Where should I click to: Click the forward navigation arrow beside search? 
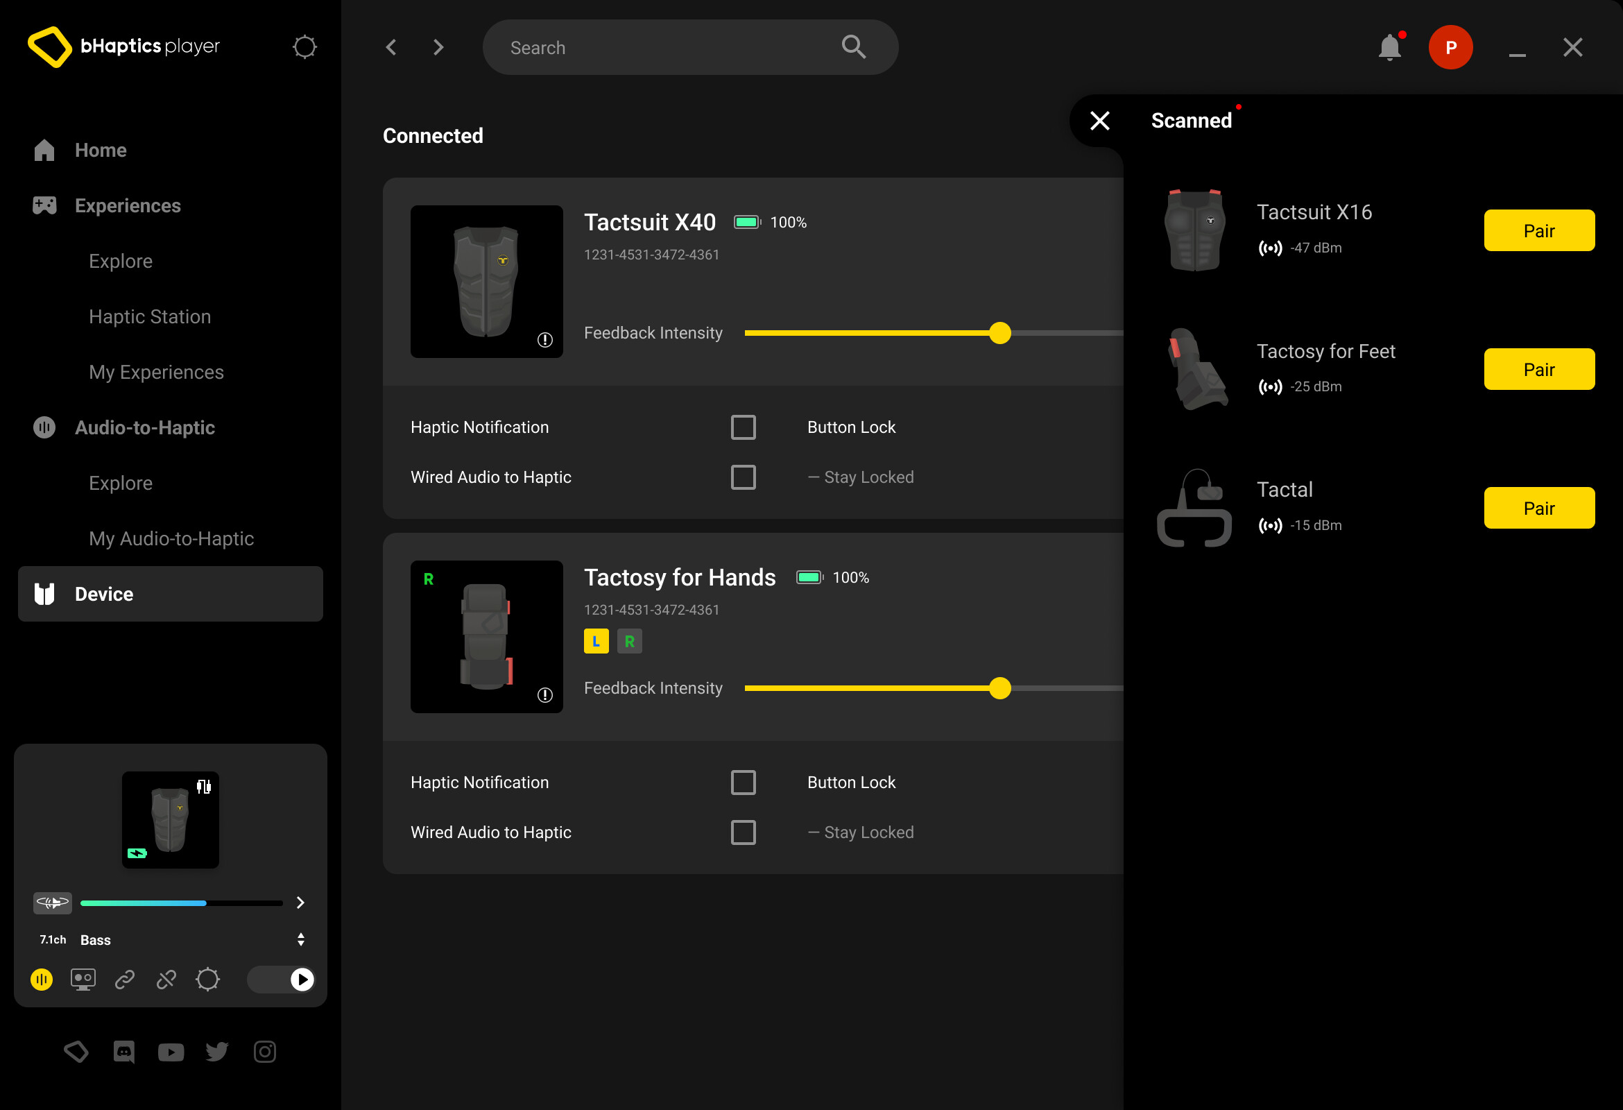pyautogui.click(x=438, y=46)
